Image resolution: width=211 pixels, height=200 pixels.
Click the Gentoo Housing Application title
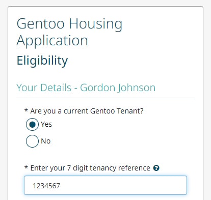(x=69, y=32)
